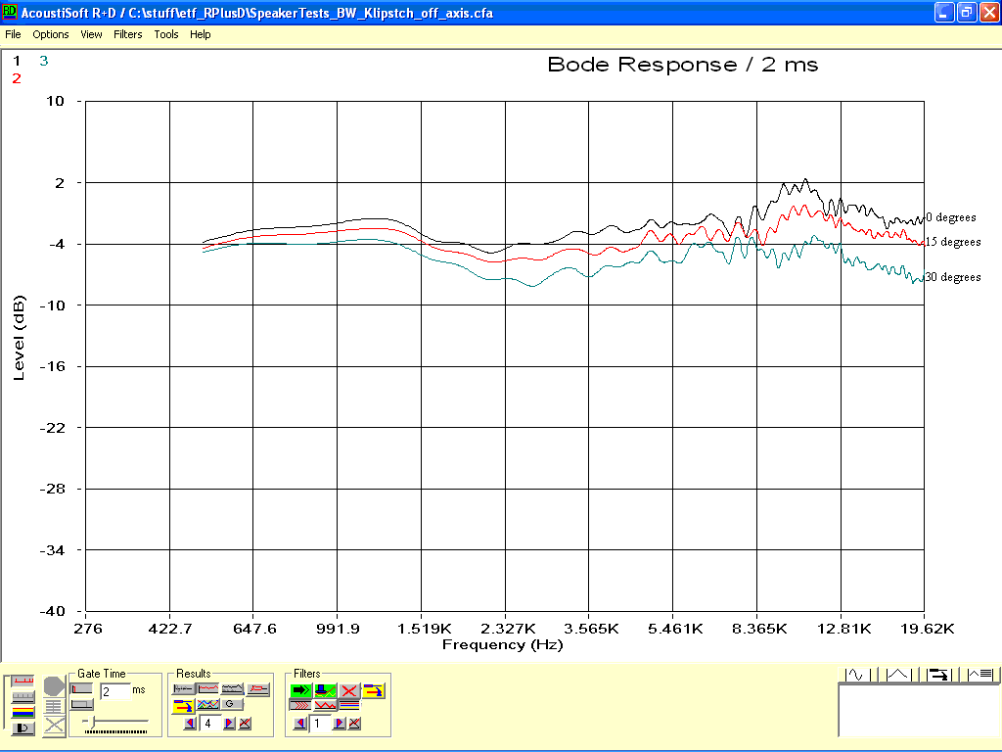Viewport: 1002px width, 752px height.
Task: Click the Gate Time slider handle
Action: point(93,723)
